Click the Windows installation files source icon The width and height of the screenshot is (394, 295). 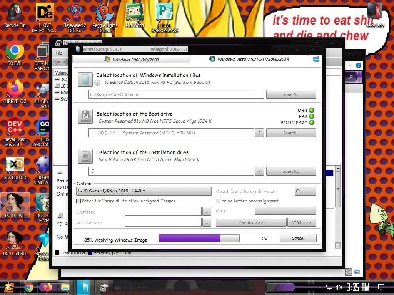[x=85, y=79]
